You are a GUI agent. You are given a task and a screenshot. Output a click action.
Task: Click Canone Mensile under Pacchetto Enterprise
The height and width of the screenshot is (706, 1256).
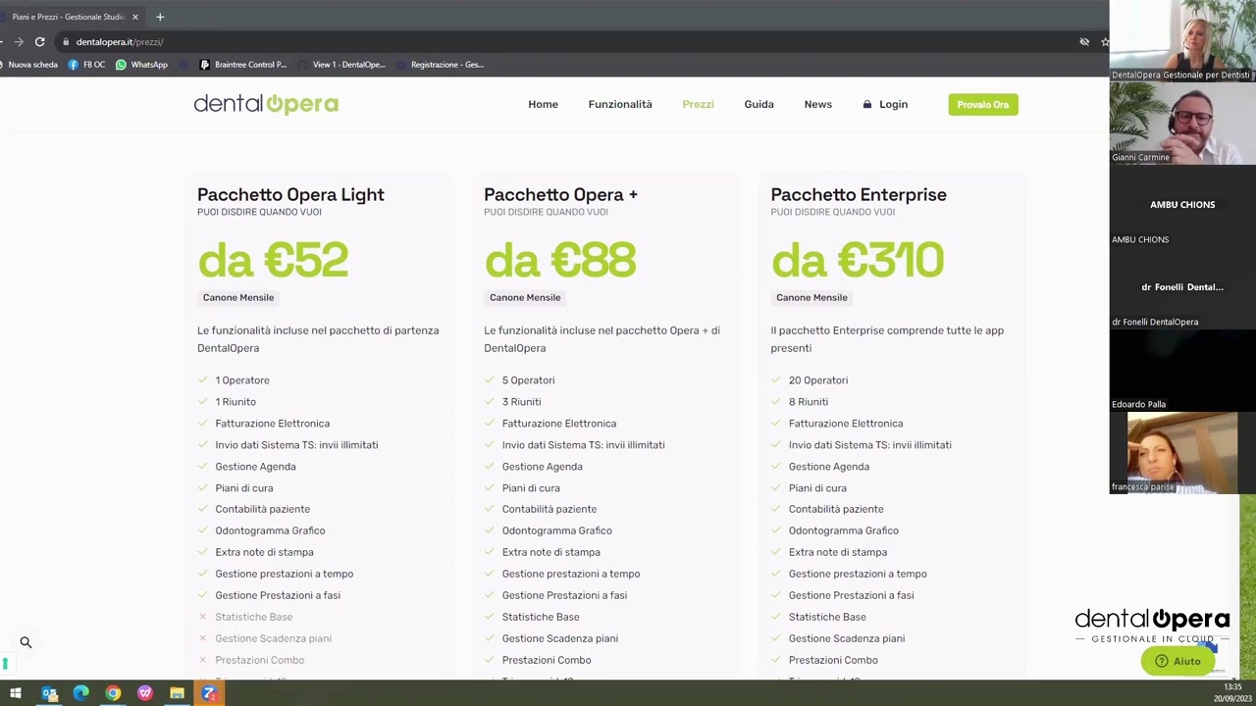click(x=811, y=297)
